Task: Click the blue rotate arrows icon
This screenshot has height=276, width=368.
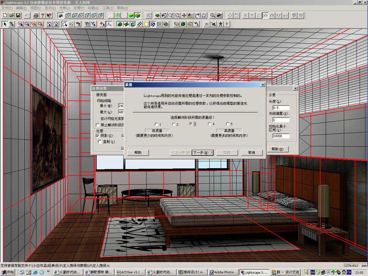Action: click(x=204, y=16)
